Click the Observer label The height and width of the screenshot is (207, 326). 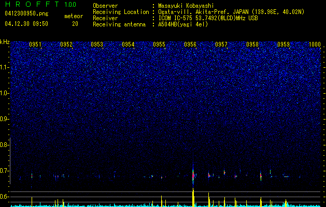point(105,6)
